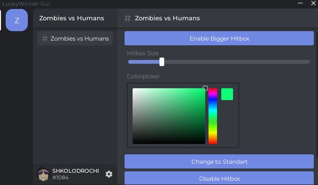The width and height of the screenshot is (318, 185).
Task: Click Enable Bigger Hitbox button
Action: click(x=219, y=38)
